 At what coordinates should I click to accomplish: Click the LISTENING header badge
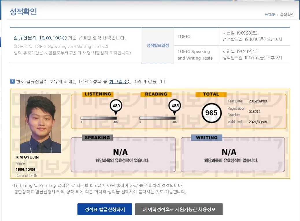coord(98,94)
